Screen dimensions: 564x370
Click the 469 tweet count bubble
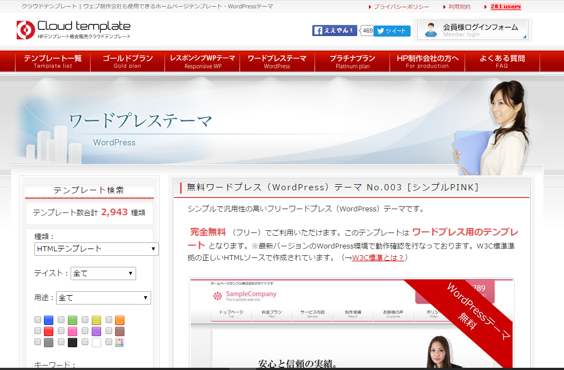point(366,32)
